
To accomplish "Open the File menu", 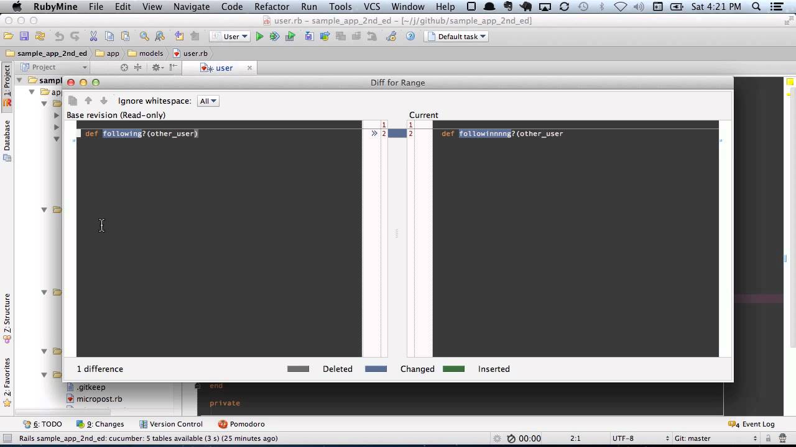I will [96, 7].
